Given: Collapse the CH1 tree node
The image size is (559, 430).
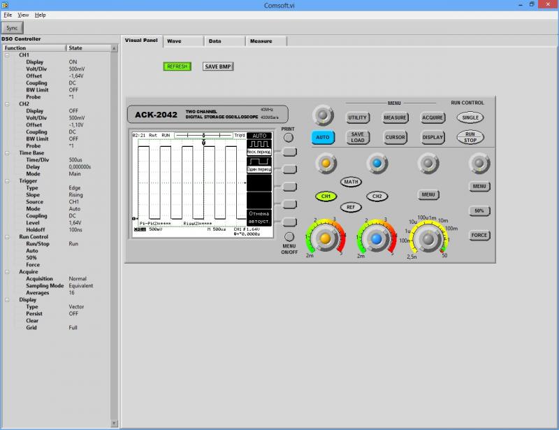Looking at the screenshot, I should pyautogui.click(x=7, y=55).
